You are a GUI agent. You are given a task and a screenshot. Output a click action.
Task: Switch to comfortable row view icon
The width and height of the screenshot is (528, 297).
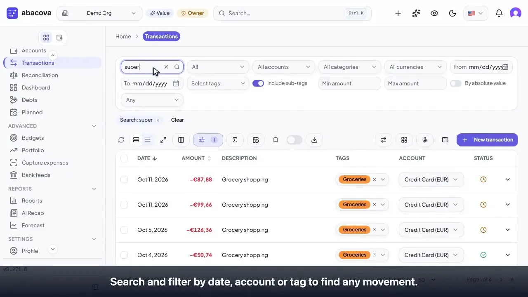coord(136,140)
